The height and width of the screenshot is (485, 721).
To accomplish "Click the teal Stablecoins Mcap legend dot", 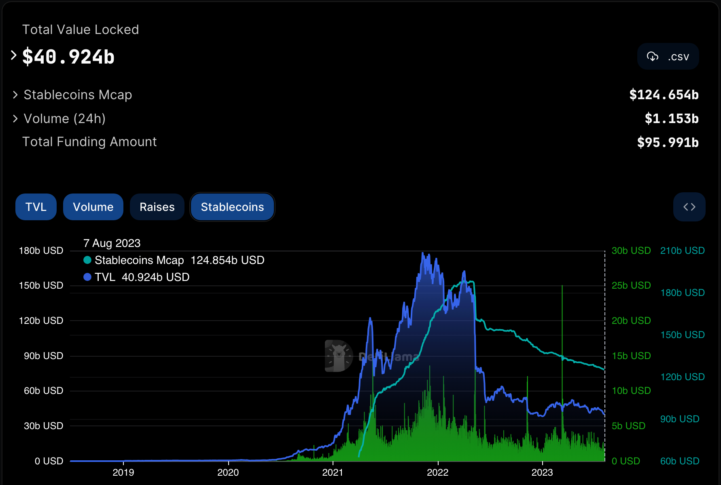I will point(87,260).
